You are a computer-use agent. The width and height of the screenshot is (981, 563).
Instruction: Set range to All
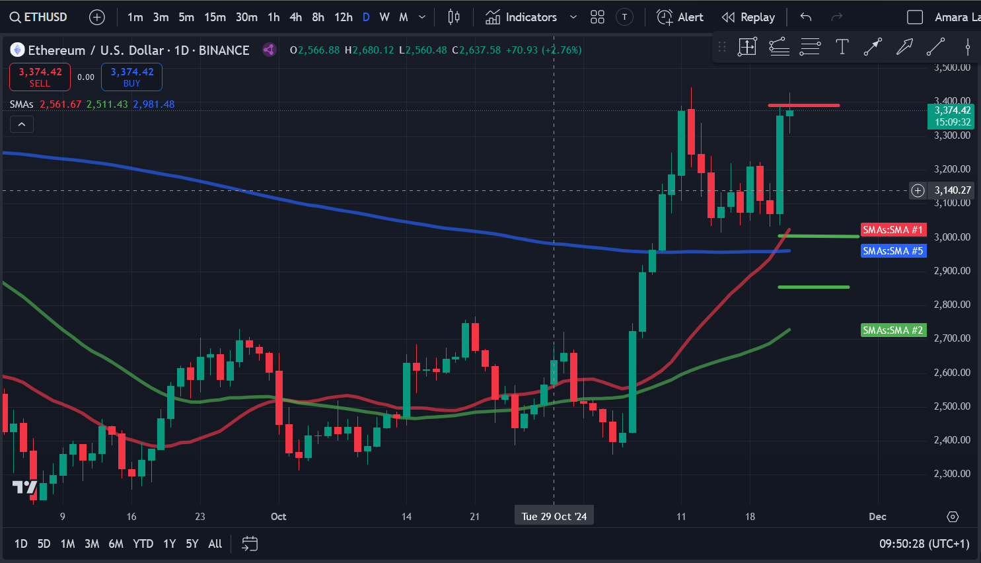pos(215,544)
